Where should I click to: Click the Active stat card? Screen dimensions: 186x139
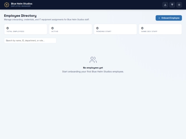(71, 29)
